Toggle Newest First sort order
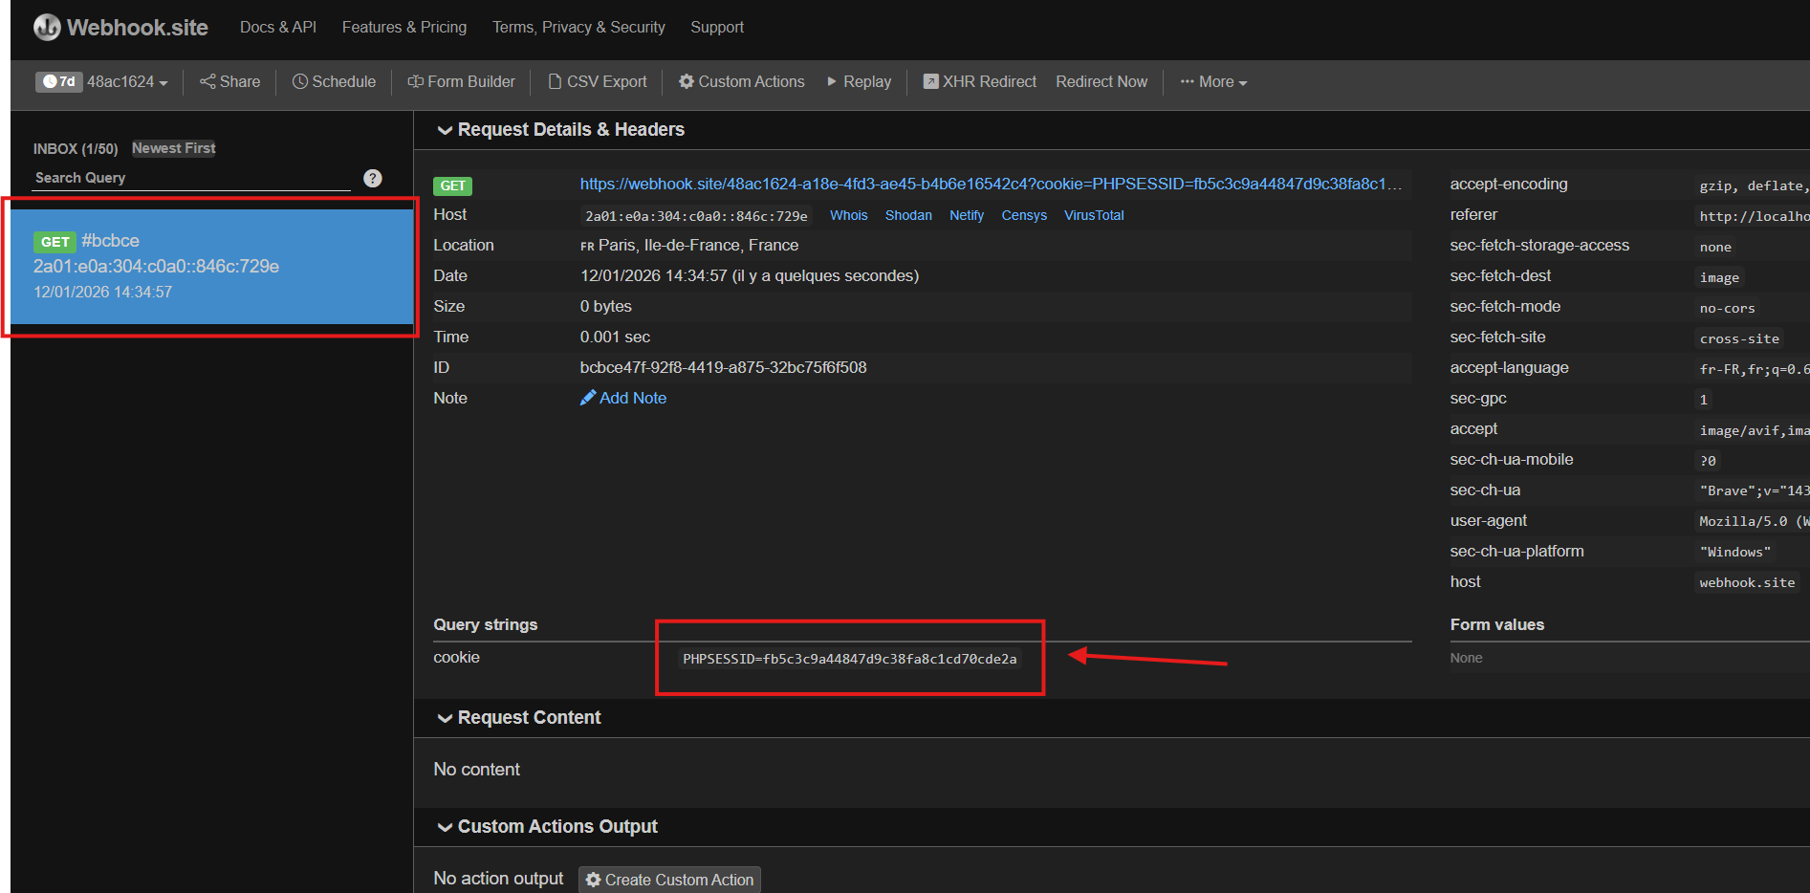Image resolution: width=1810 pixels, height=893 pixels. 173,148
